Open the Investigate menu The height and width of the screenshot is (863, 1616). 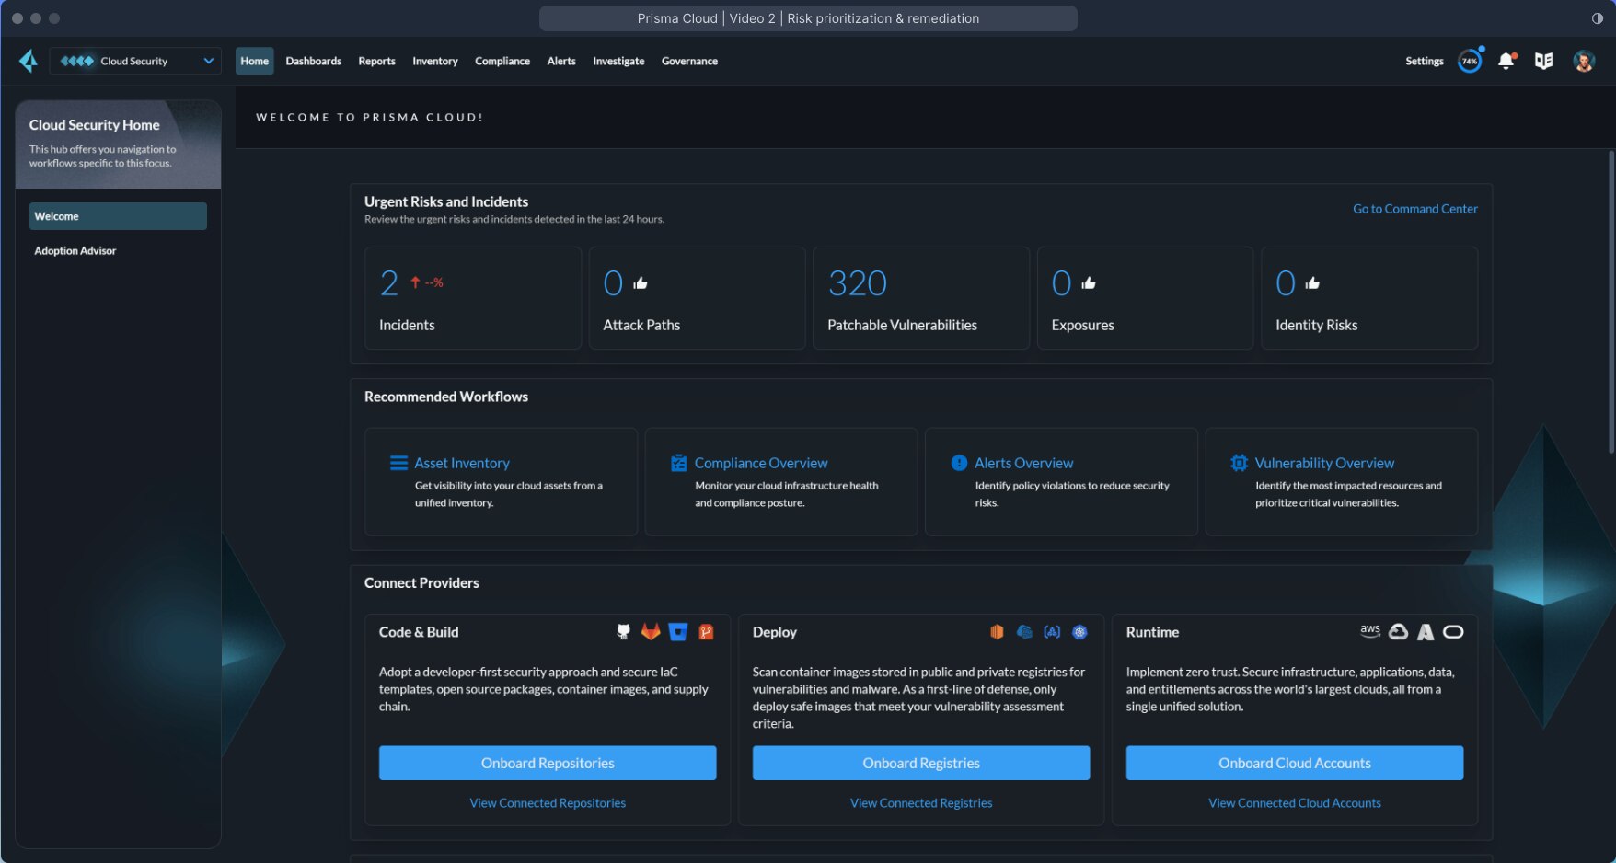[618, 61]
